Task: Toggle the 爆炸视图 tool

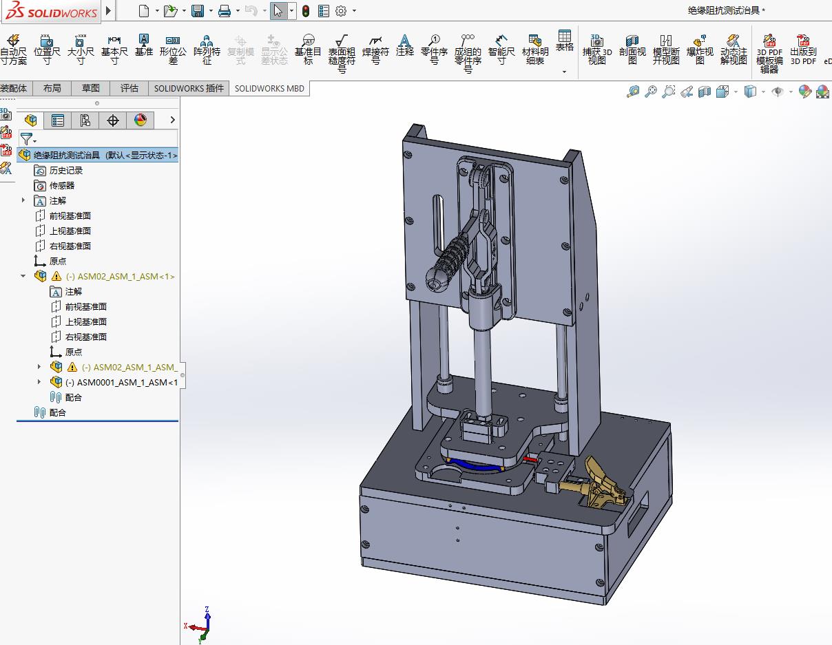Action: coord(700,50)
